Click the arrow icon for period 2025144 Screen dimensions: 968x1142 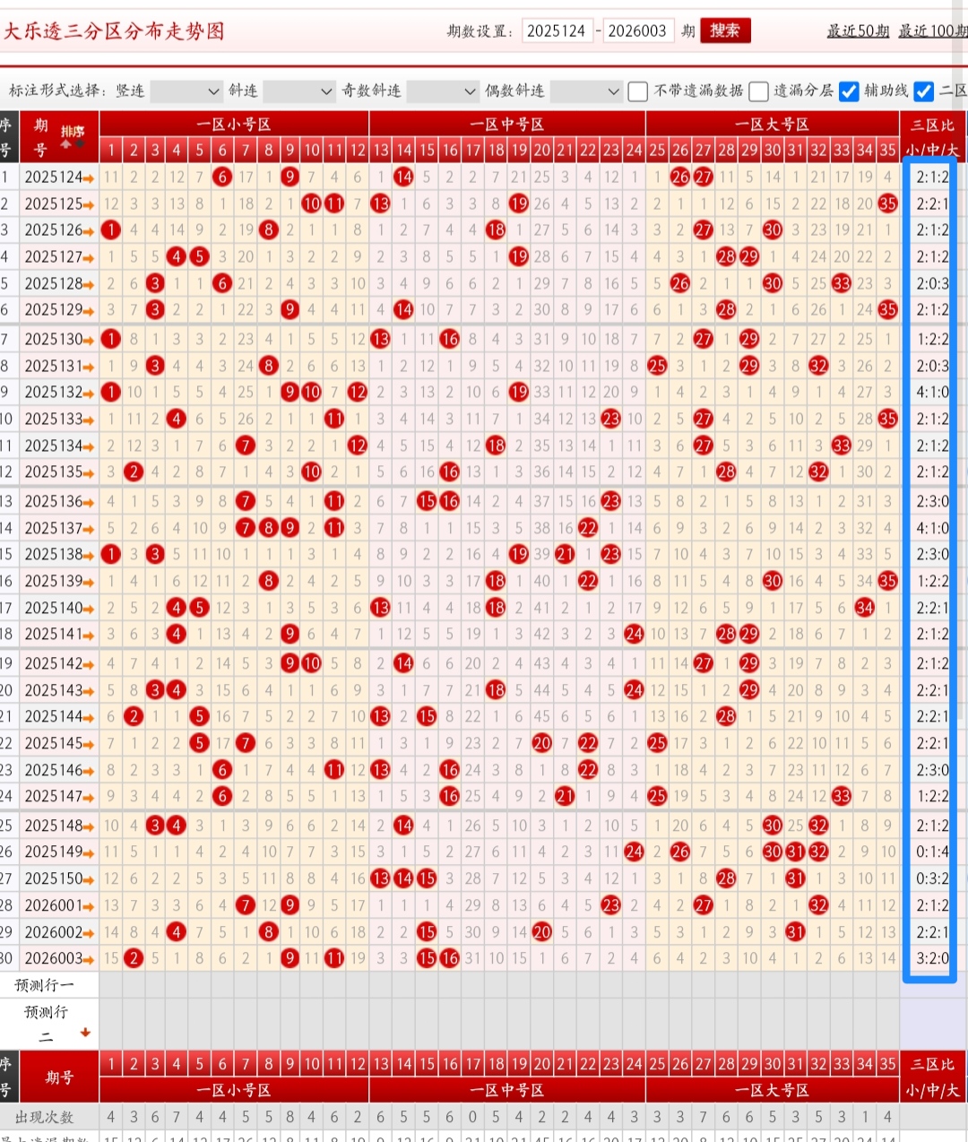[x=89, y=717]
